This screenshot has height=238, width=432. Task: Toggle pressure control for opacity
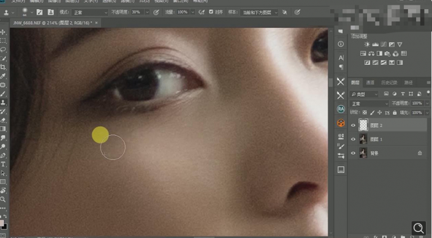coord(156,12)
